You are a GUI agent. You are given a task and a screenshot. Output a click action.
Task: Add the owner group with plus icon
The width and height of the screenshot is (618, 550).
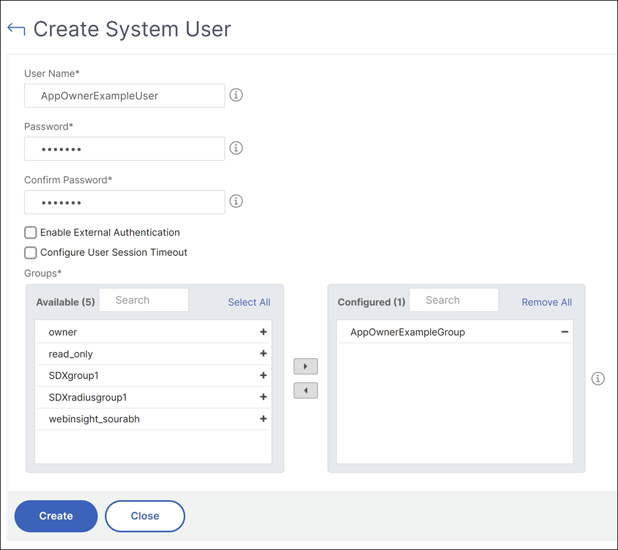coord(263,332)
